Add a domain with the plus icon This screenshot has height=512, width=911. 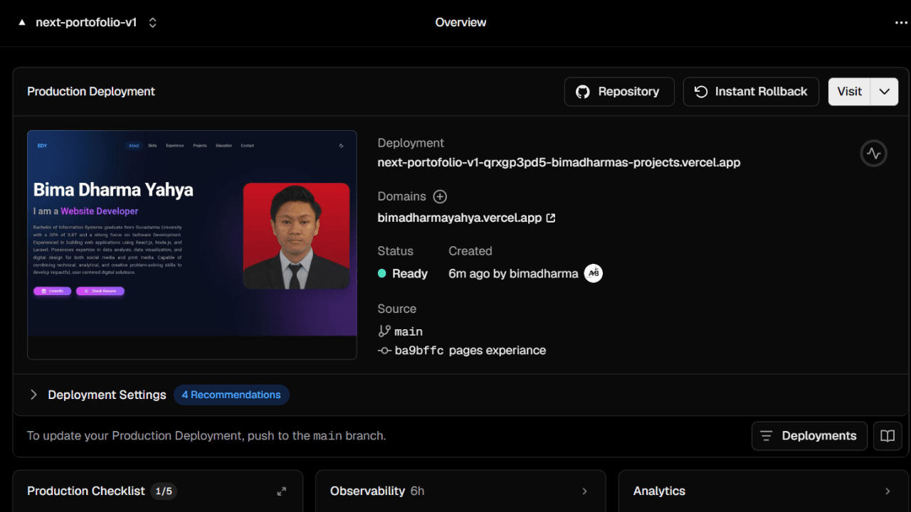tap(440, 197)
